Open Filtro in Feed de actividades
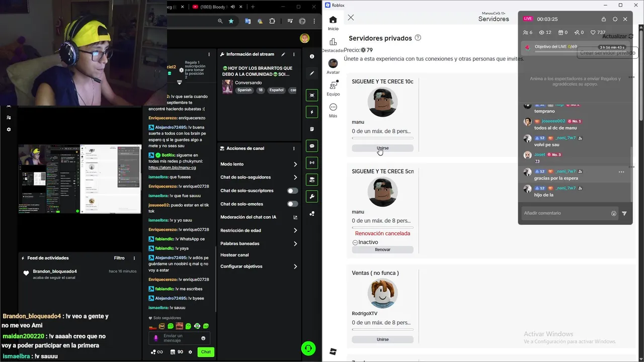Image resolution: width=644 pixels, height=362 pixels. point(119,258)
